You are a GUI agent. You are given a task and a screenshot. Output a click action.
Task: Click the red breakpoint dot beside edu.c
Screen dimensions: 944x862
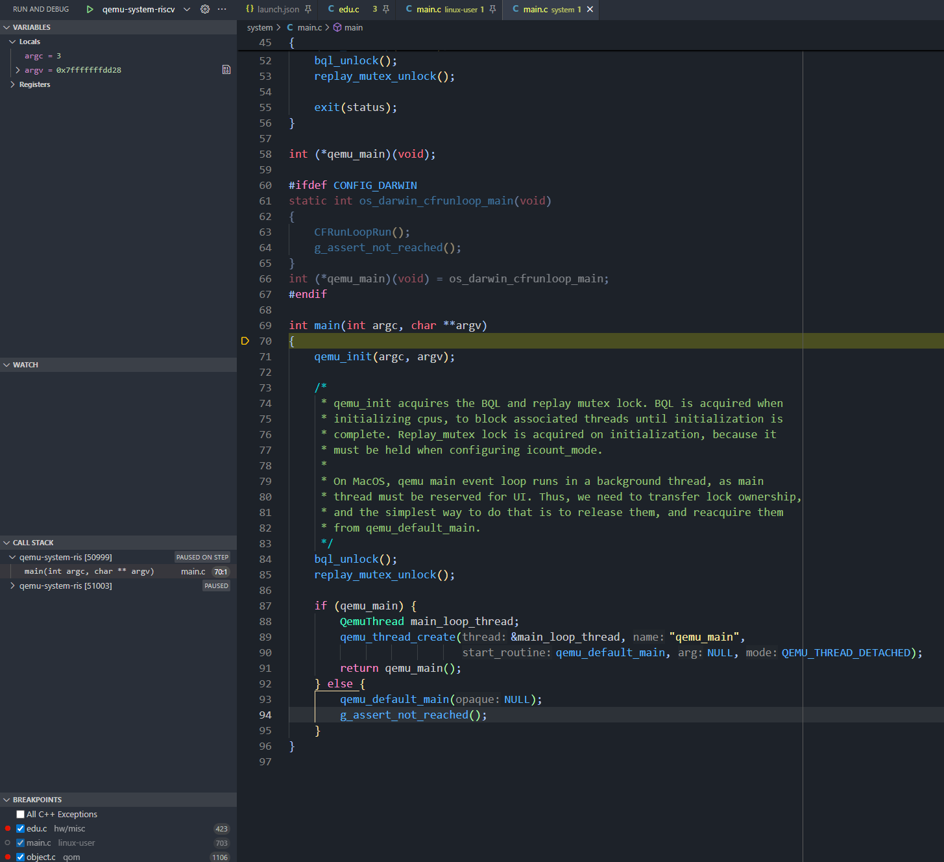[x=6, y=828]
